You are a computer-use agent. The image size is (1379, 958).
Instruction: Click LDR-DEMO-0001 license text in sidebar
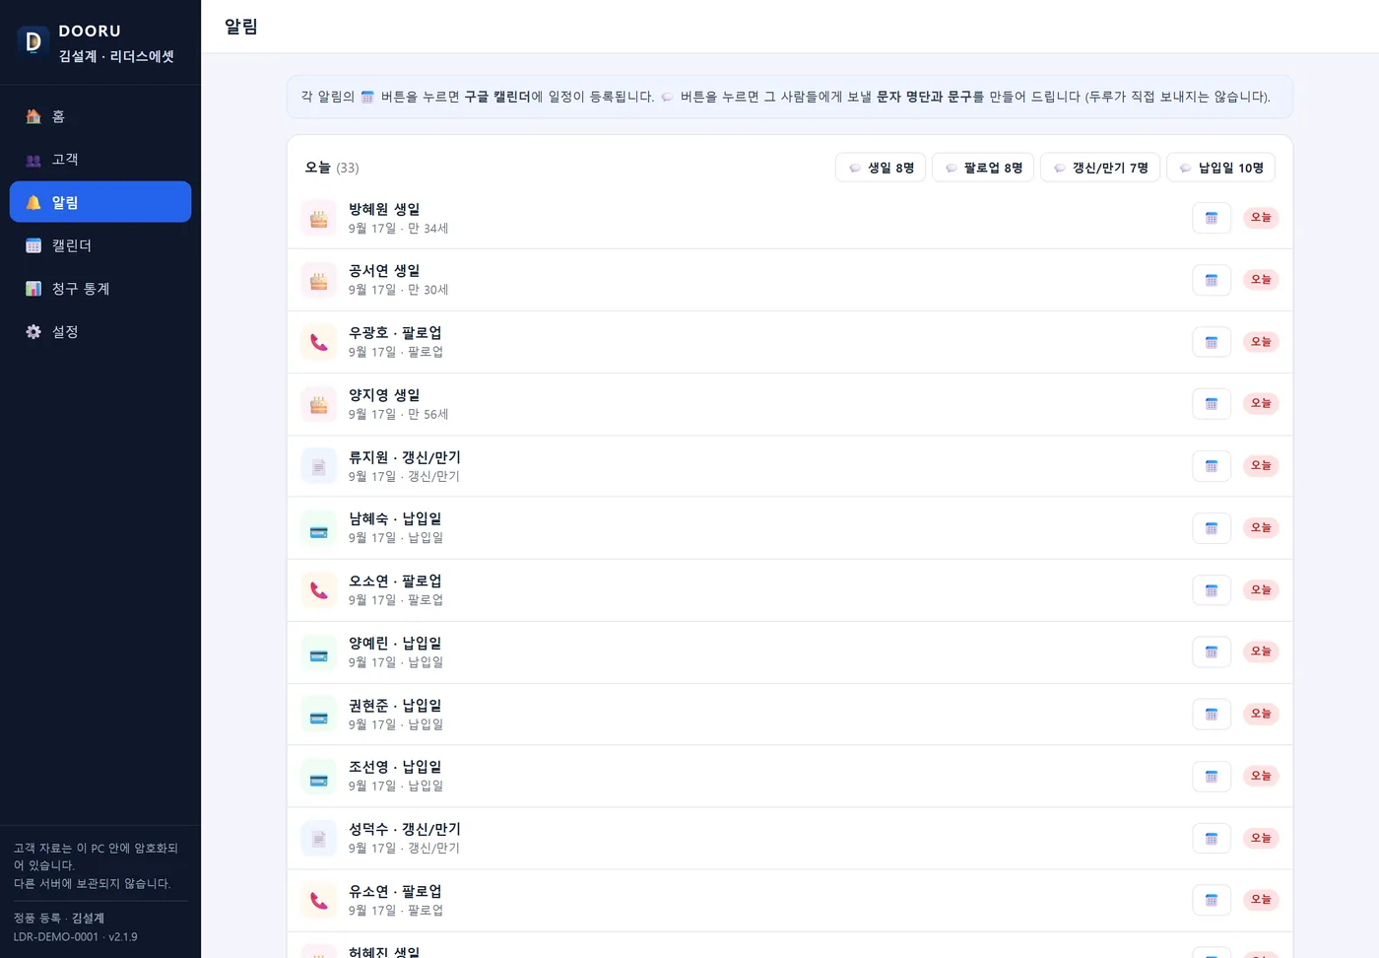[x=56, y=937]
